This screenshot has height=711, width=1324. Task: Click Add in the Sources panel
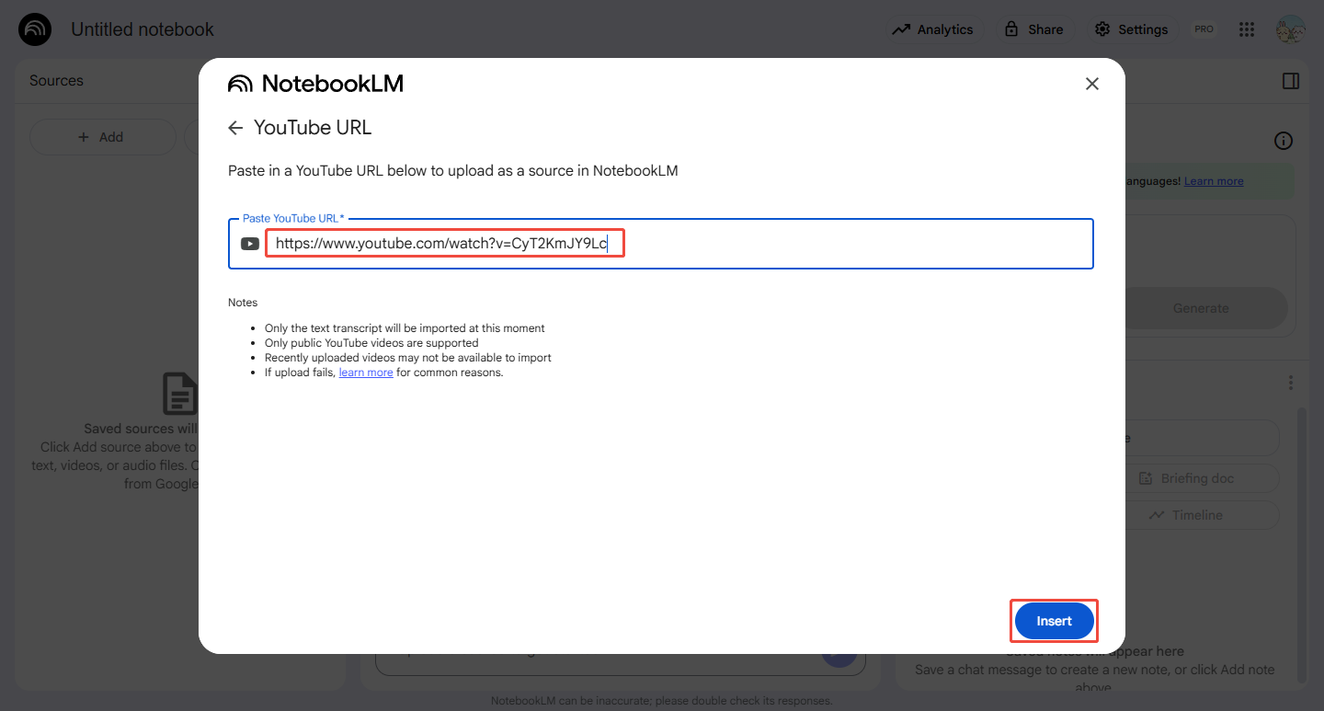coord(102,137)
